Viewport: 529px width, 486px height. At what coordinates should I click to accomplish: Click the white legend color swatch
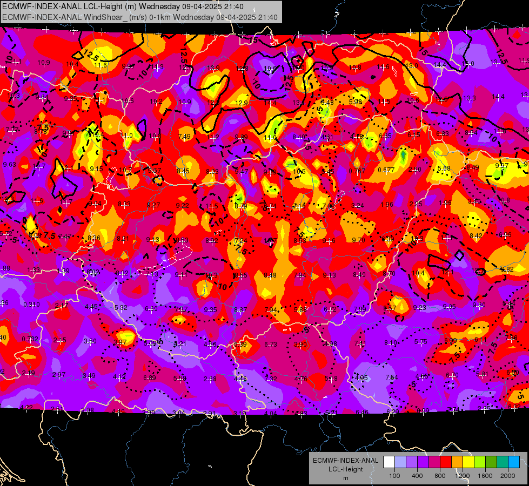pos(389,462)
